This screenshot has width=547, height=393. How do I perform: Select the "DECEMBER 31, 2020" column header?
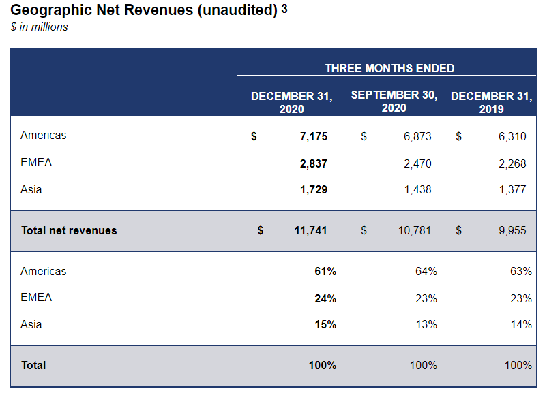click(292, 102)
